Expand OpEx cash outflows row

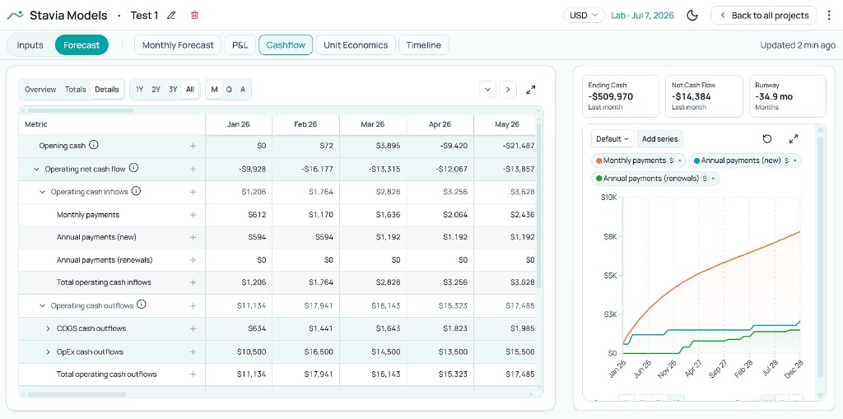click(48, 351)
